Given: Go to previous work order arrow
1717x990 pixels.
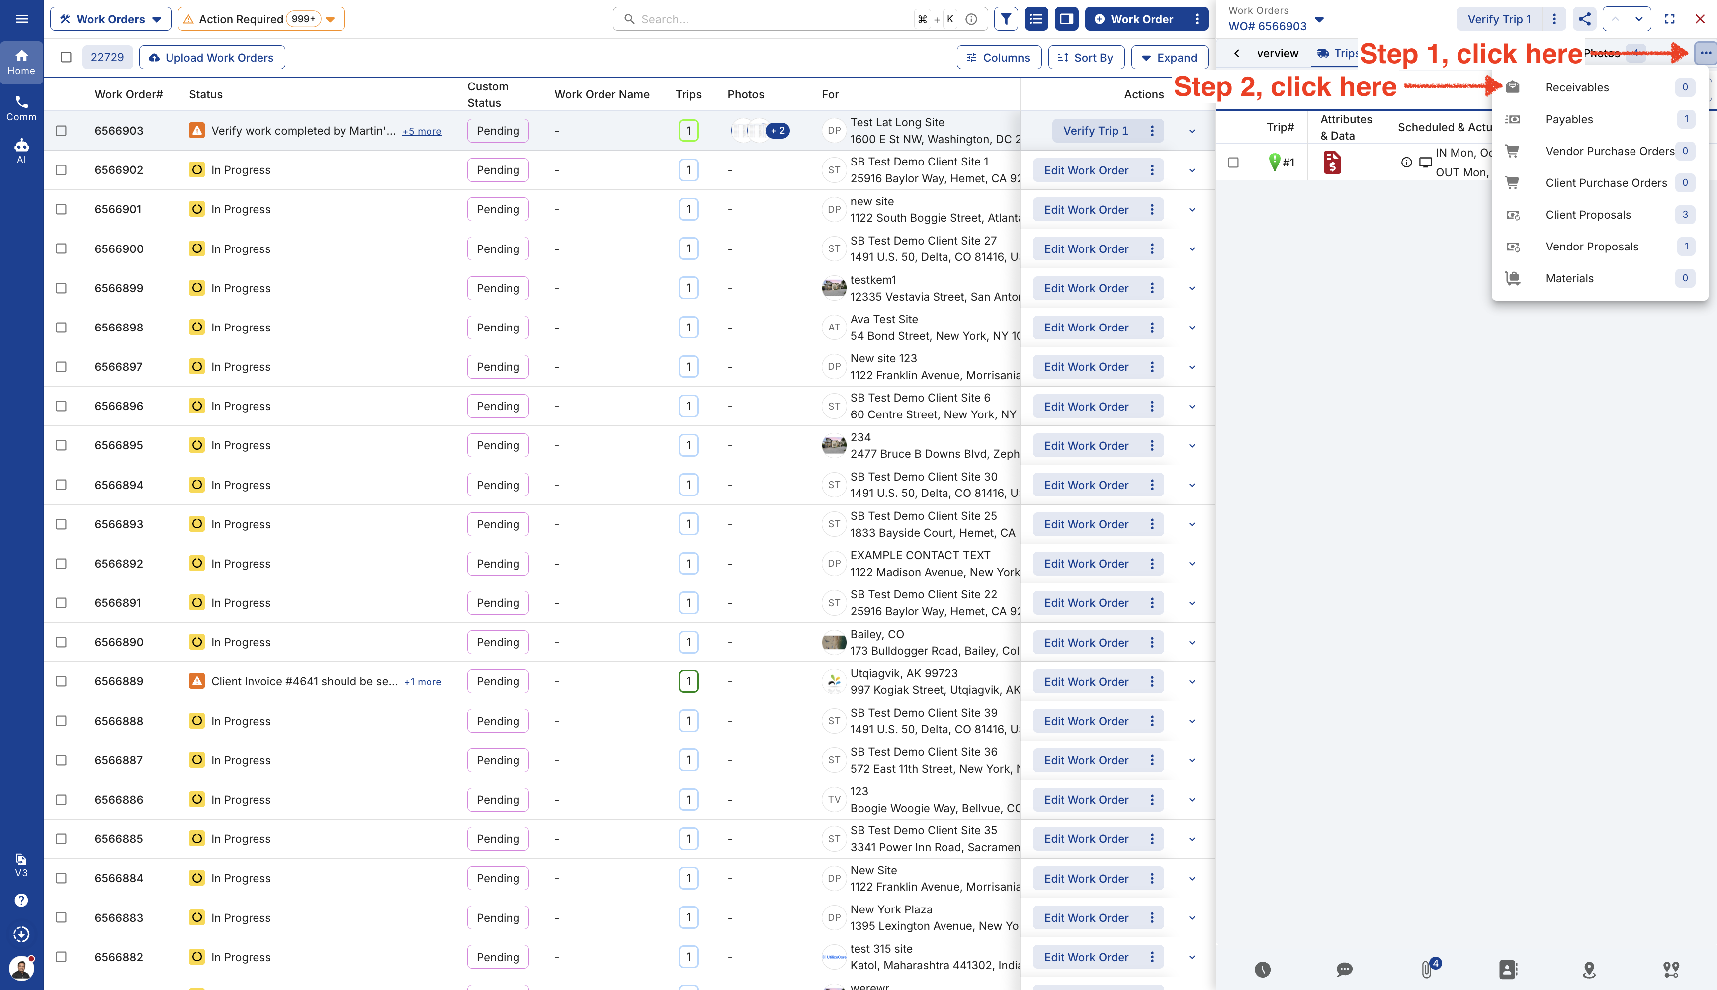Looking at the screenshot, I should coord(1615,19).
